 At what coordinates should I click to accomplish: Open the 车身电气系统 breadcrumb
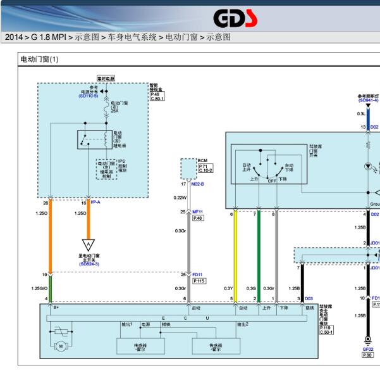click(x=132, y=37)
